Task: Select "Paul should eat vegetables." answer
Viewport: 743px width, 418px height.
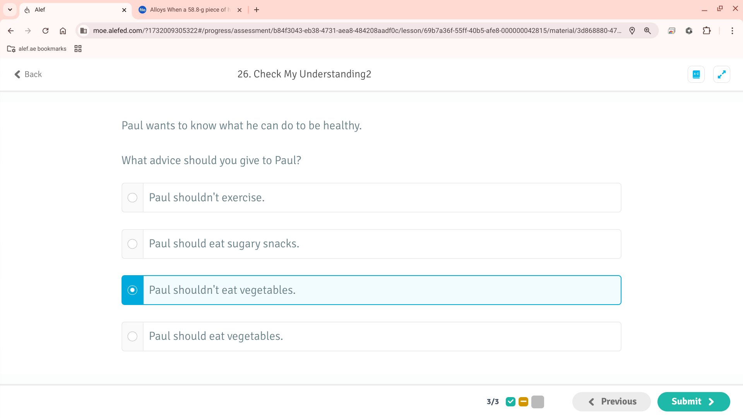Action: tap(371, 336)
